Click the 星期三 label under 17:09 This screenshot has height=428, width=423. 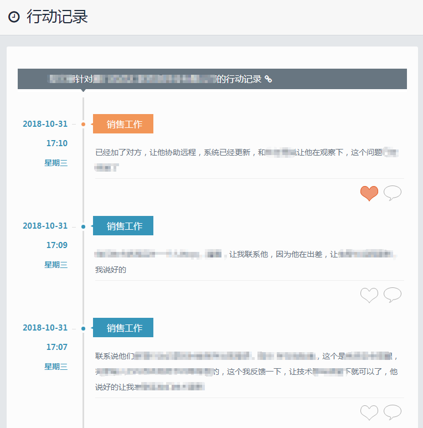56,265
